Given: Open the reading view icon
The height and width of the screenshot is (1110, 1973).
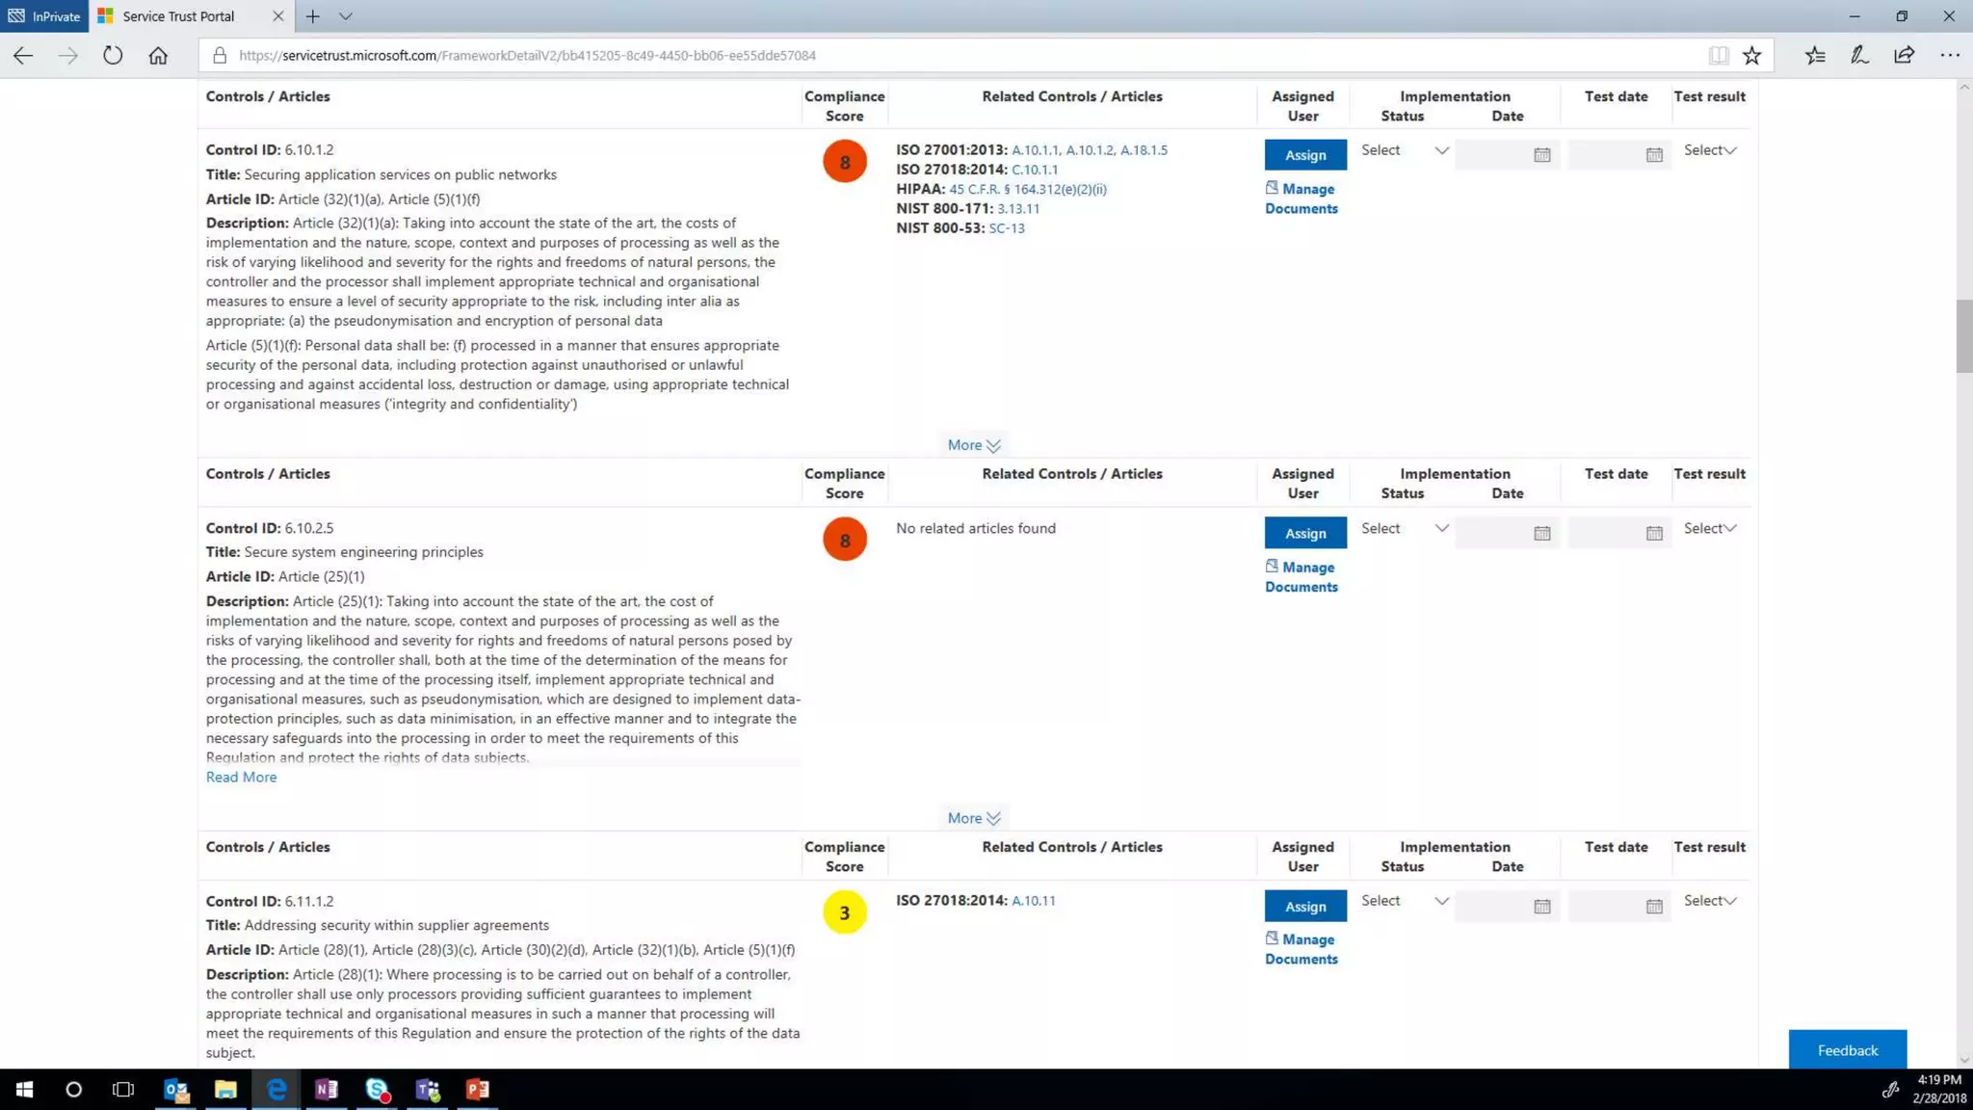Looking at the screenshot, I should pyautogui.click(x=1718, y=55).
